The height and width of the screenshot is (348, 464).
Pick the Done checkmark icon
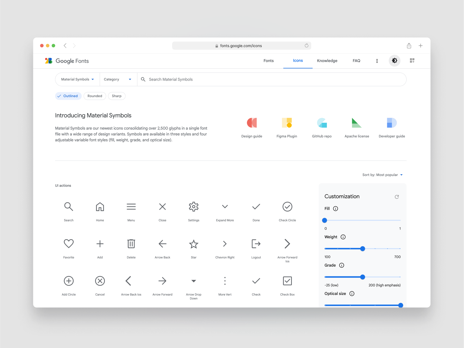(x=256, y=206)
